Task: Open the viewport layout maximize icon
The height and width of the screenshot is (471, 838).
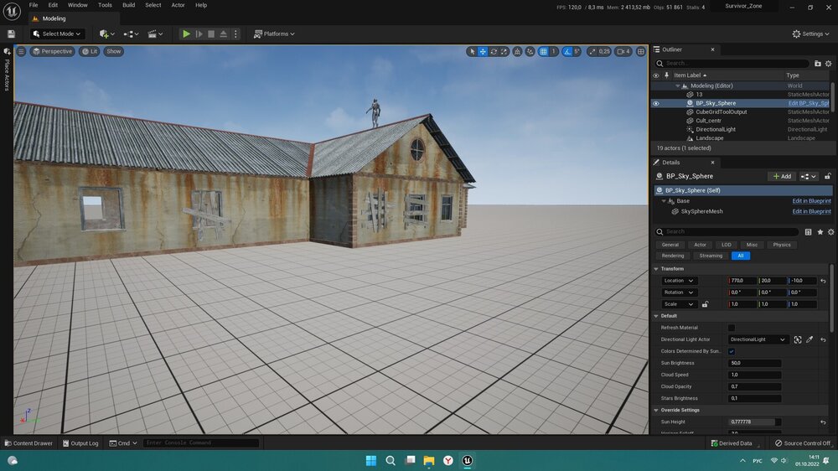Action: tap(641, 52)
